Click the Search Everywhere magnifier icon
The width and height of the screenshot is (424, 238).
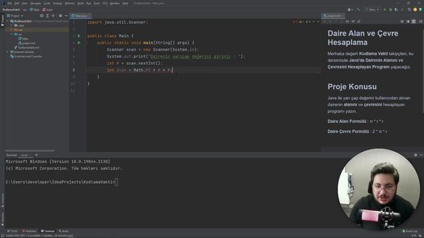409,9
